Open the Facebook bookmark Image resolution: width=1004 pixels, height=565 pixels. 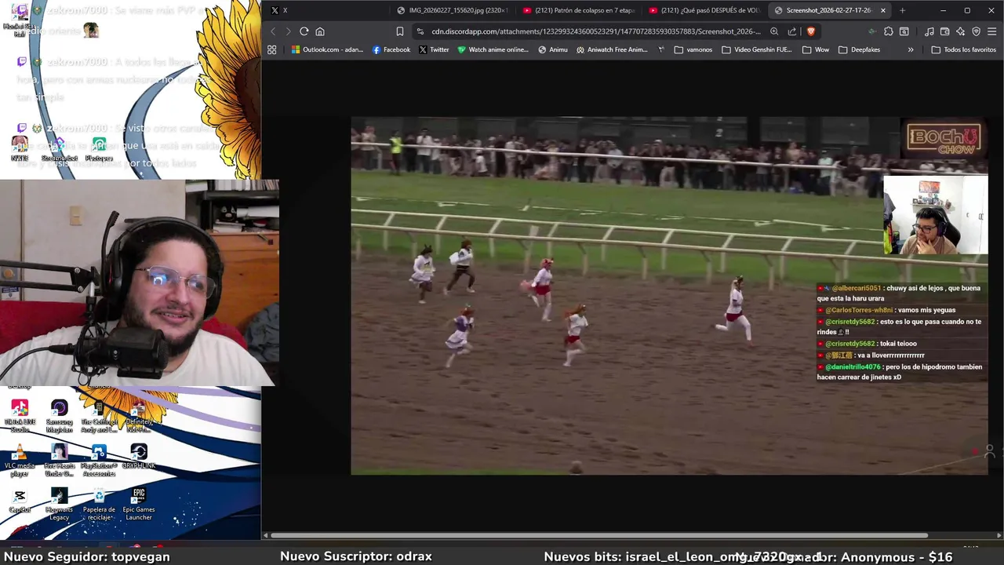391,49
